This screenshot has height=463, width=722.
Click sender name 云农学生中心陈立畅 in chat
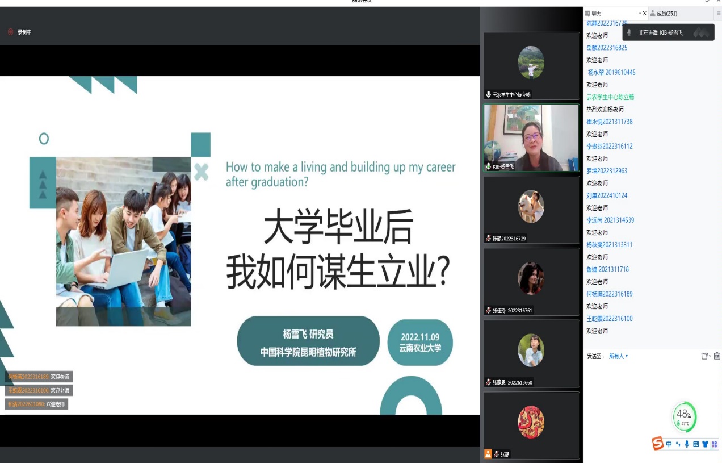(x=610, y=97)
